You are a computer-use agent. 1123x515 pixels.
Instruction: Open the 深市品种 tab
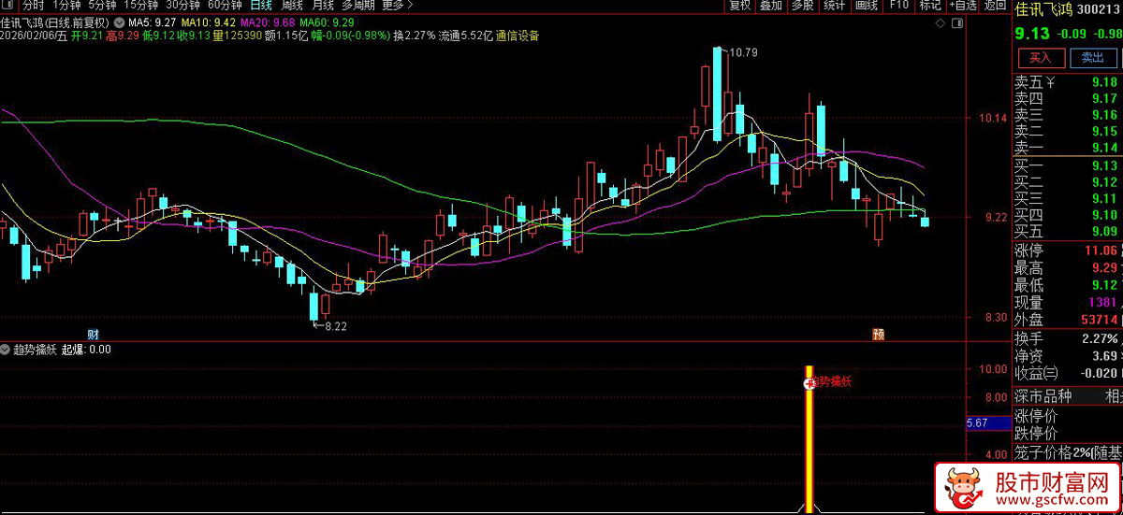1044,396
